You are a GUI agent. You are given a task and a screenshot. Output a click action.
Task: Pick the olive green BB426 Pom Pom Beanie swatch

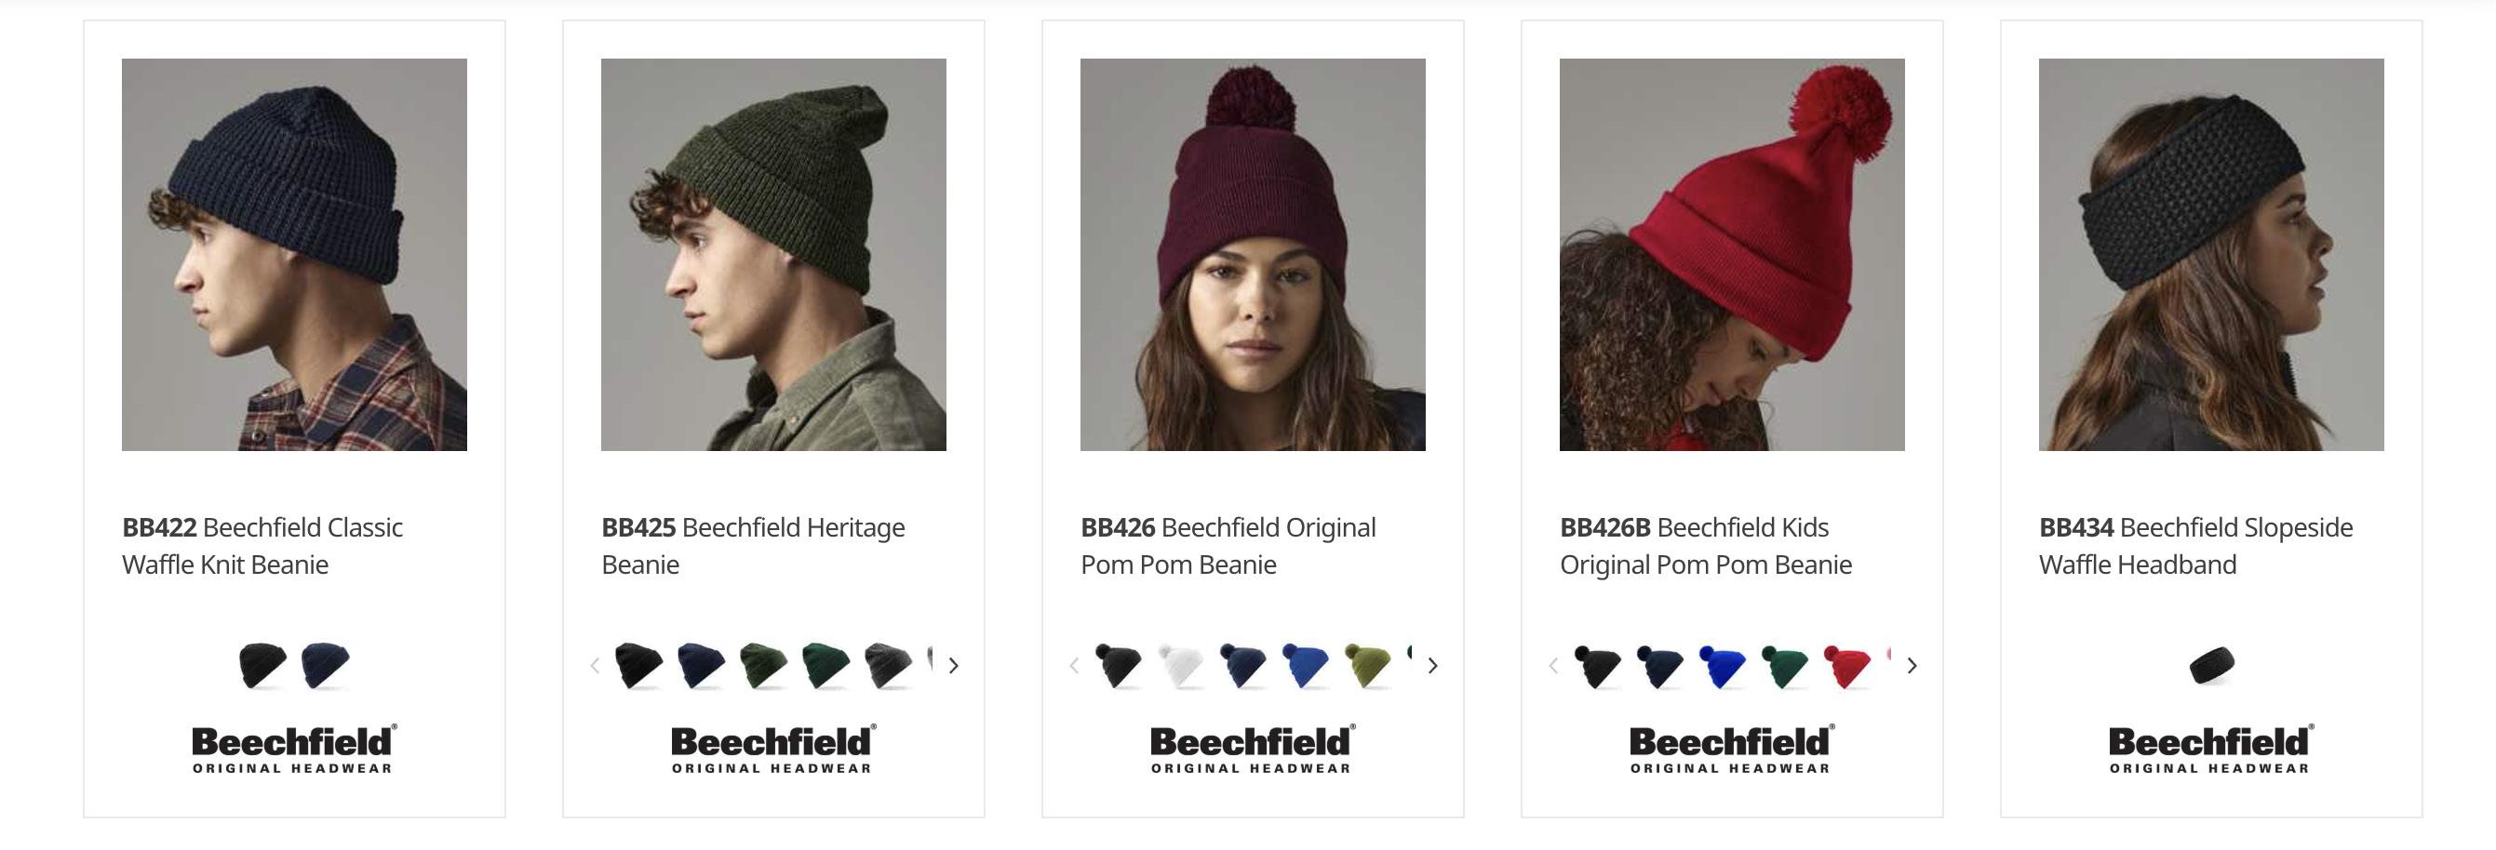(1367, 665)
